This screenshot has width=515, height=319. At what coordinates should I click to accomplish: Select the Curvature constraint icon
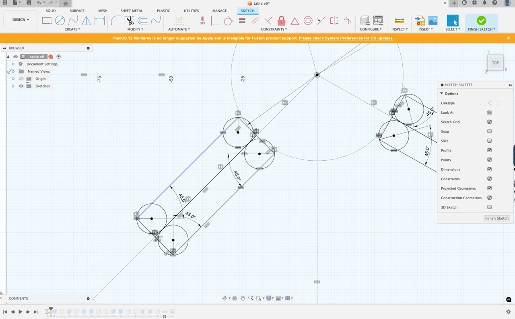[347, 20]
